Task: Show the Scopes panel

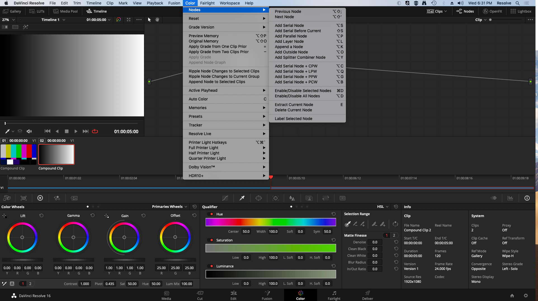Action: 510,198
